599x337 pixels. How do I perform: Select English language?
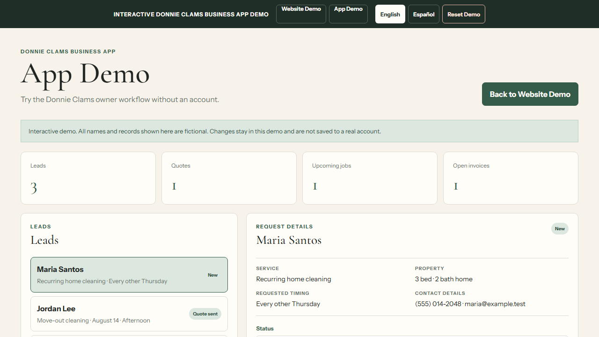390,14
